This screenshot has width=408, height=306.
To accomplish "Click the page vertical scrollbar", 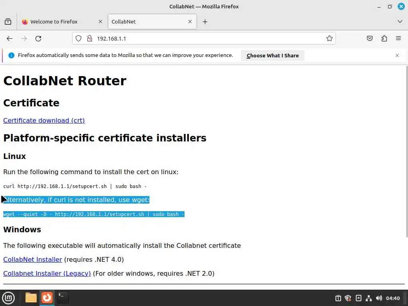I will click(407, 151).
